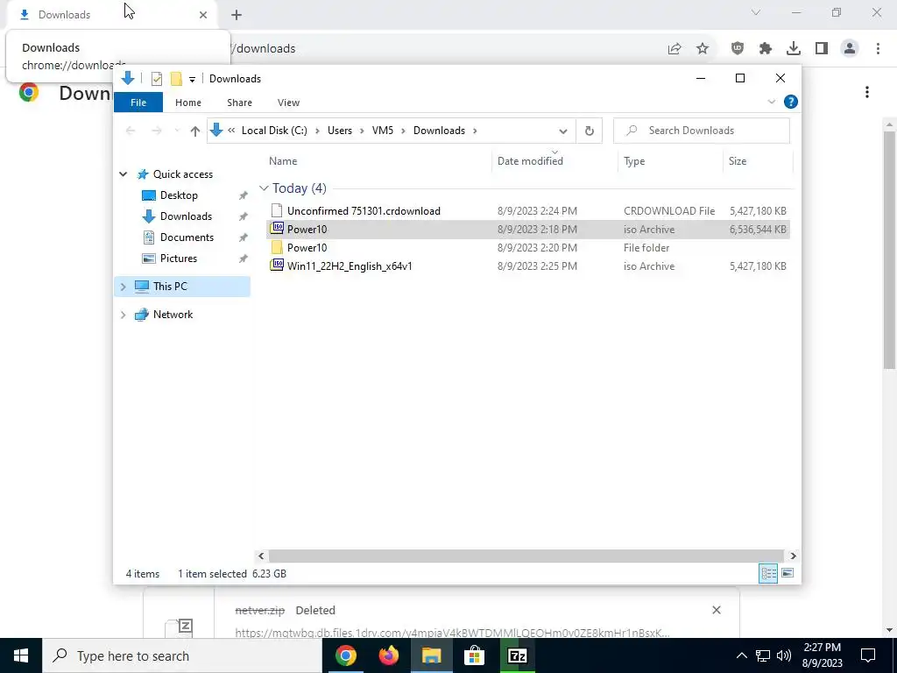This screenshot has height=673, width=897.
Task: Sort by the Name column header
Action: [378, 161]
